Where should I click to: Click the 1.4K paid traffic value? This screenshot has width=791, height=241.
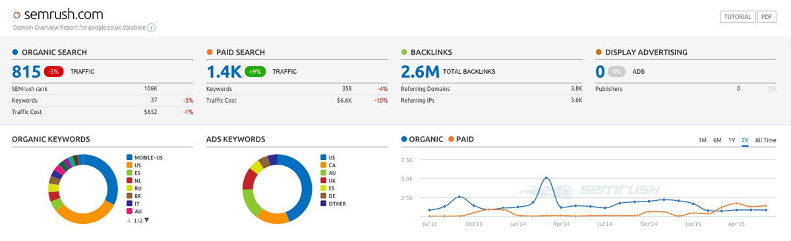click(x=223, y=71)
